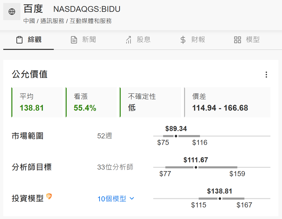Image resolution: width=282 pixels, height=219 pixels.
Task: Click the $167 model high label
Action: pyautogui.click(x=244, y=205)
